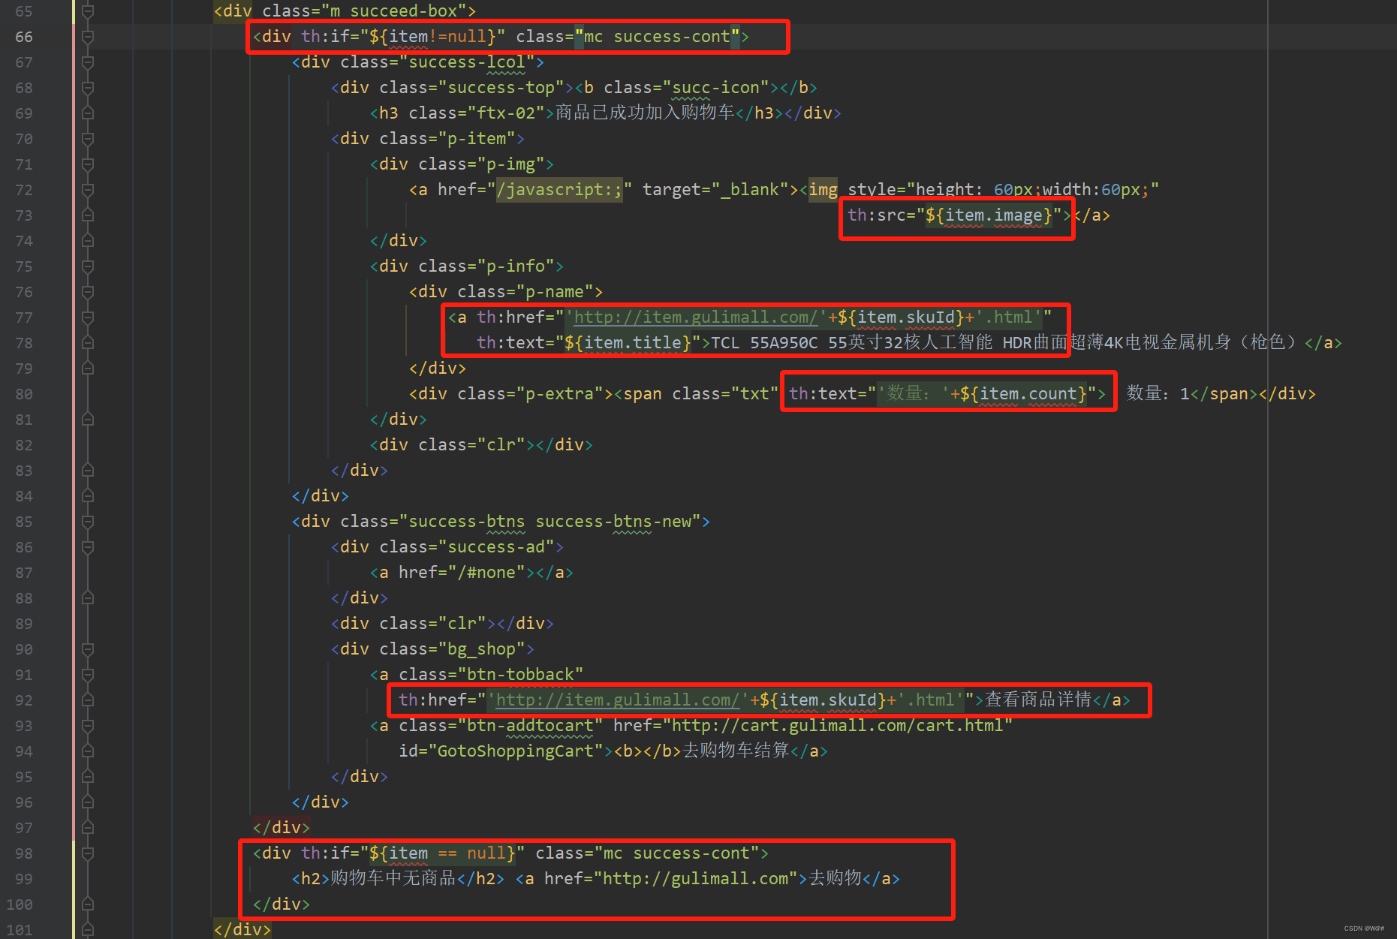Image resolution: width=1397 pixels, height=939 pixels.
Task: Click the "p-item" class value
Action: pos(477,139)
